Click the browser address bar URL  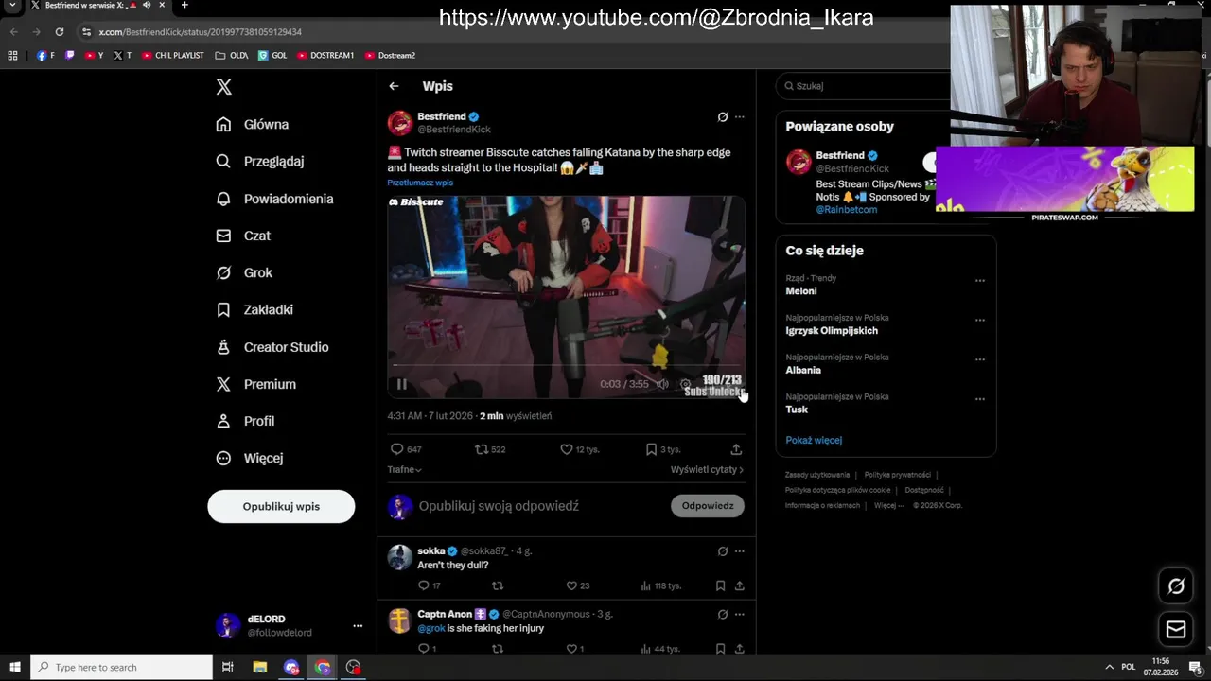click(x=201, y=32)
